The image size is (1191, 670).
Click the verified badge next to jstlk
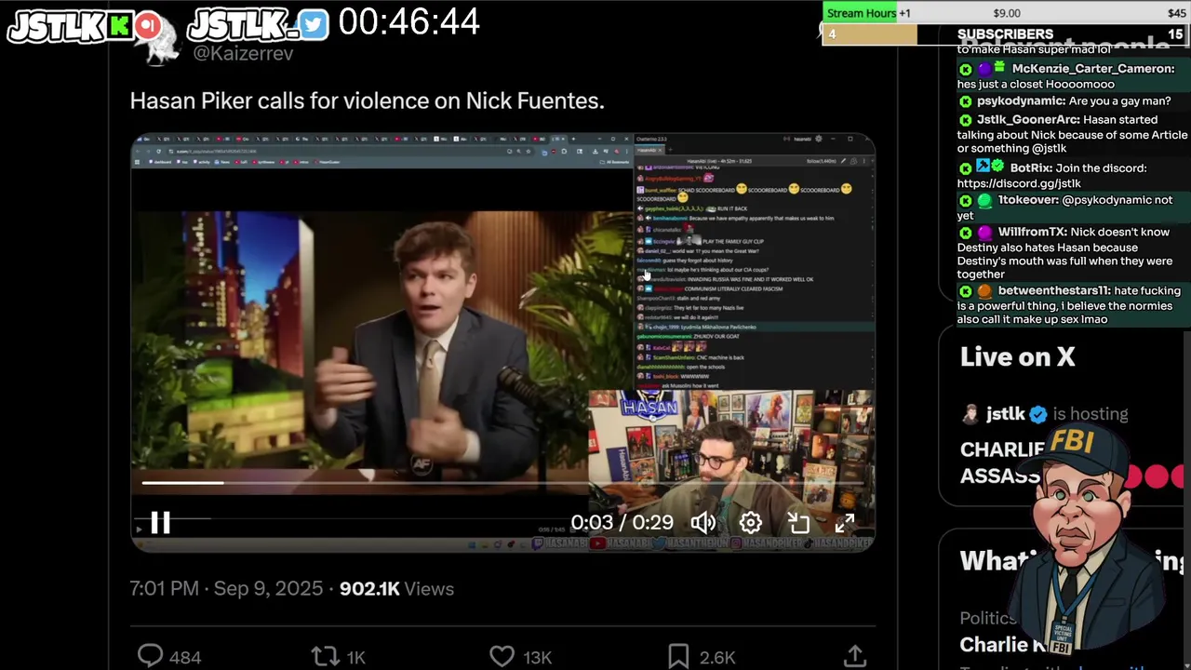point(1038,415)
